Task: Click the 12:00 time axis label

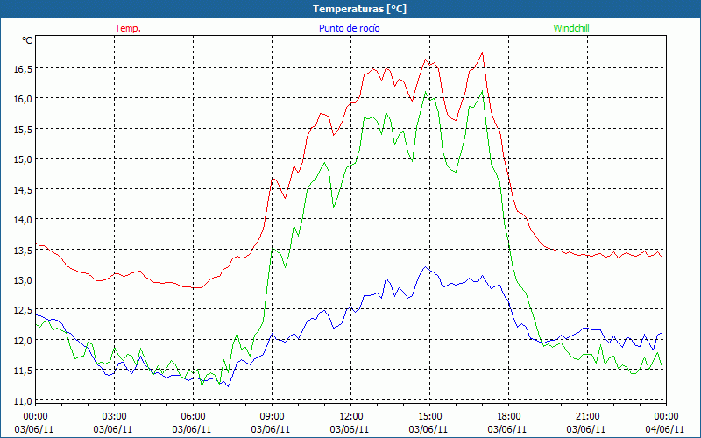Action: coord(351,416)
